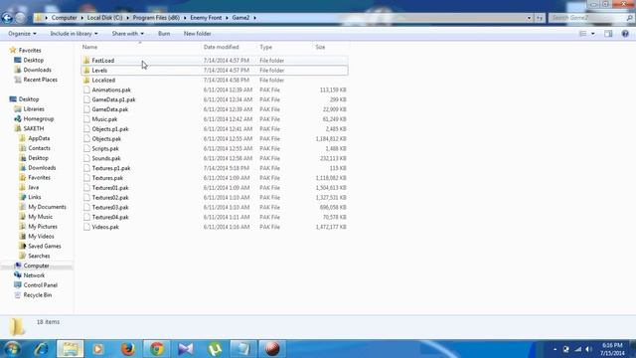Open the Include in library menu

click(74, 34)
